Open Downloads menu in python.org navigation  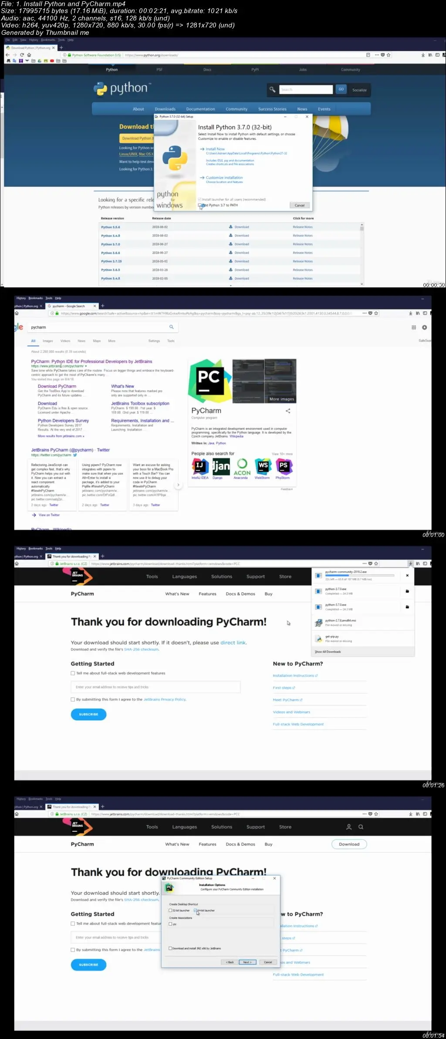point(165,109)
